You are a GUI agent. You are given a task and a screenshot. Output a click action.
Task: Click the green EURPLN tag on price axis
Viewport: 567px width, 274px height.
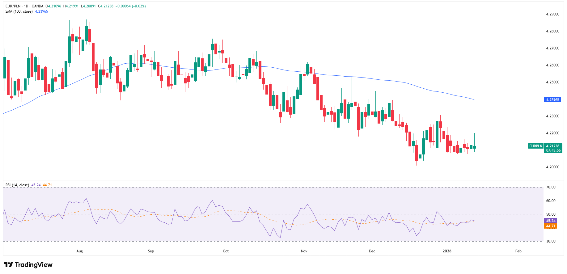pos(536,146)
